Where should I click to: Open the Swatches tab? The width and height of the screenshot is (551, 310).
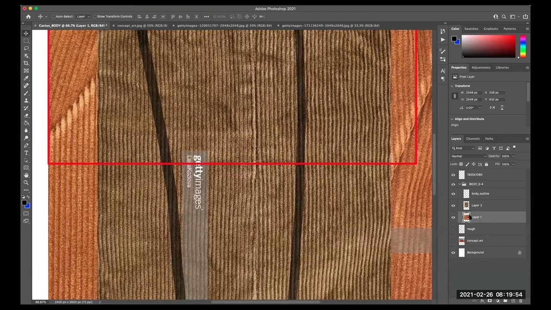pos(471,29)
